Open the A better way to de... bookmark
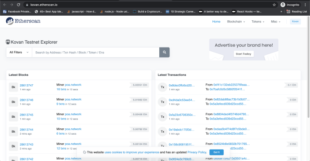The width and height of the screenshot is (310, 161). point(214,11)
